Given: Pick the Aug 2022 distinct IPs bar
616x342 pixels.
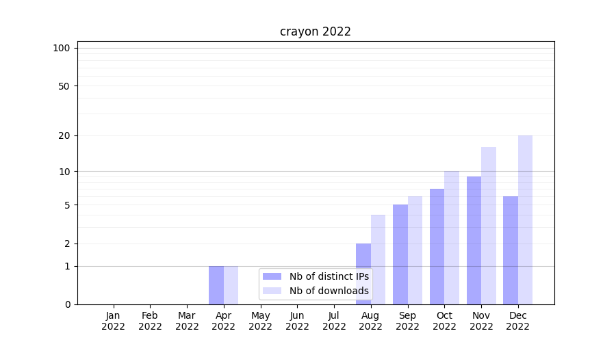Looking at the screenshot, I should [x=363, y=274].
